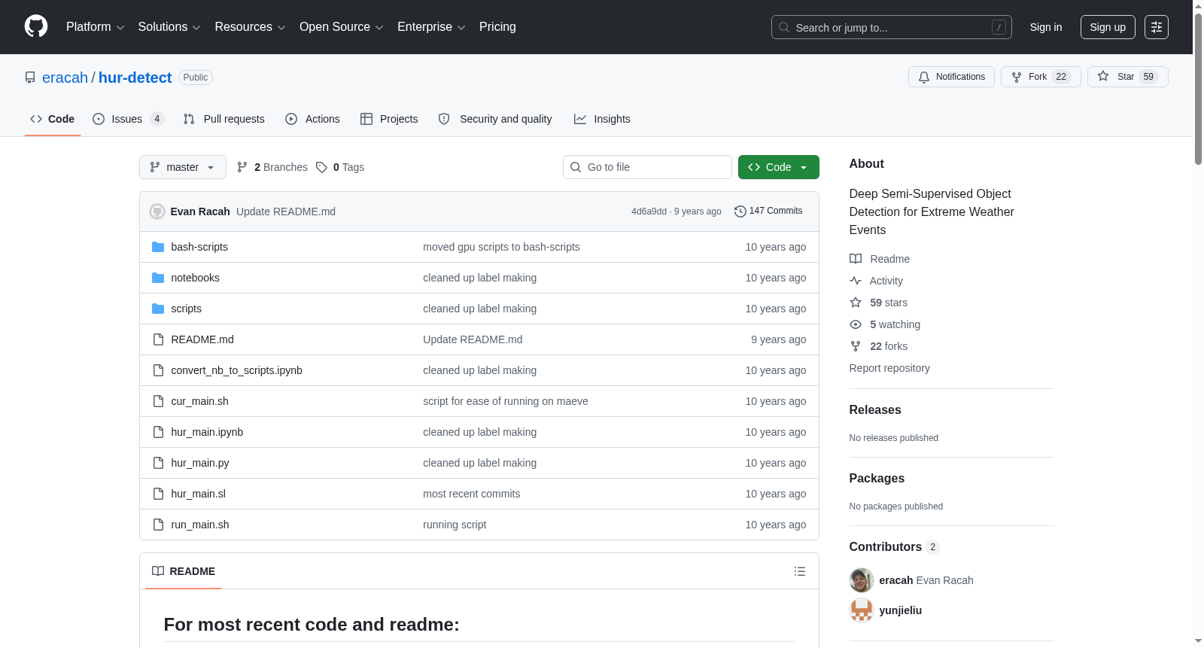Open the 'running script' commit message
Viewport: 1204px width, 648px height.
455,525
